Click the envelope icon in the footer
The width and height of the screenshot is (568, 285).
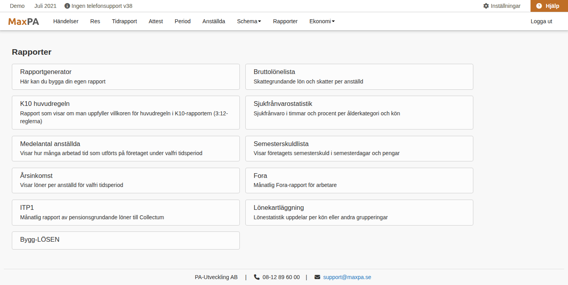(x=317, y=277)
